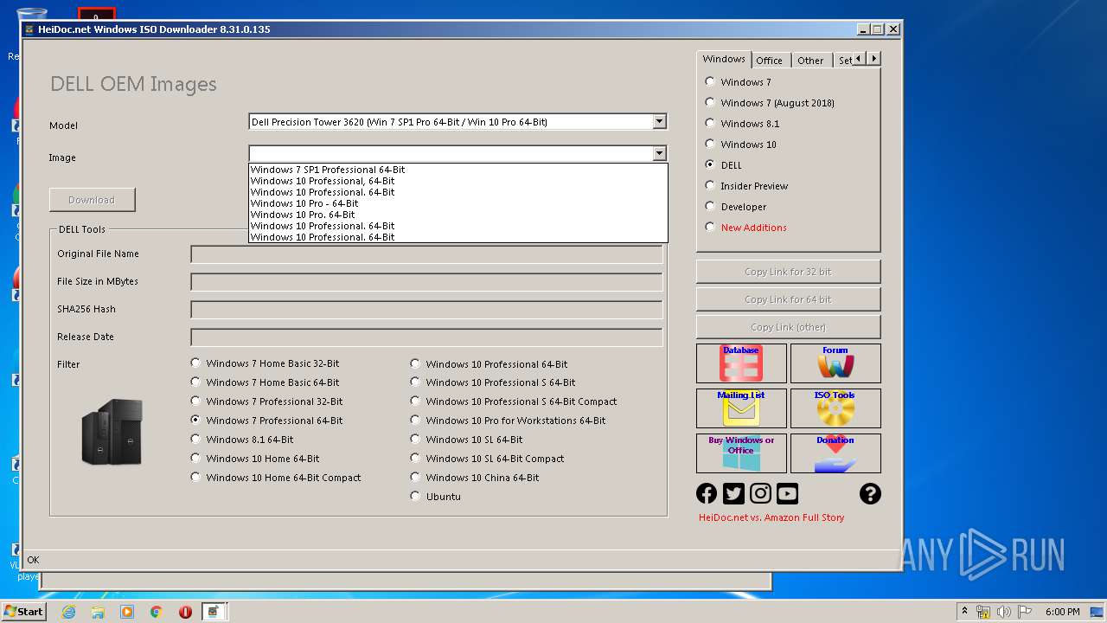Image resolution: width=1107 pixels, height=623 pixels.
Task: Click the network tray icon
Action: (983, 612)
